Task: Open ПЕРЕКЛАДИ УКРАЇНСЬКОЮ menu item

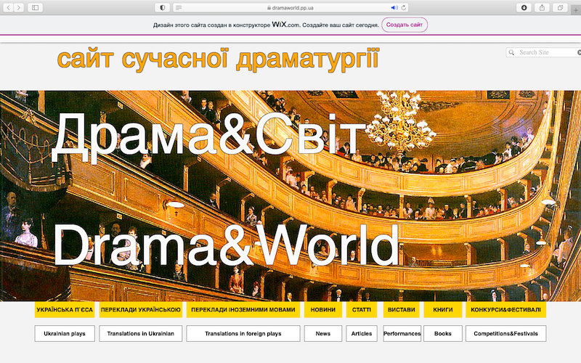Action: tap(140, 310)
